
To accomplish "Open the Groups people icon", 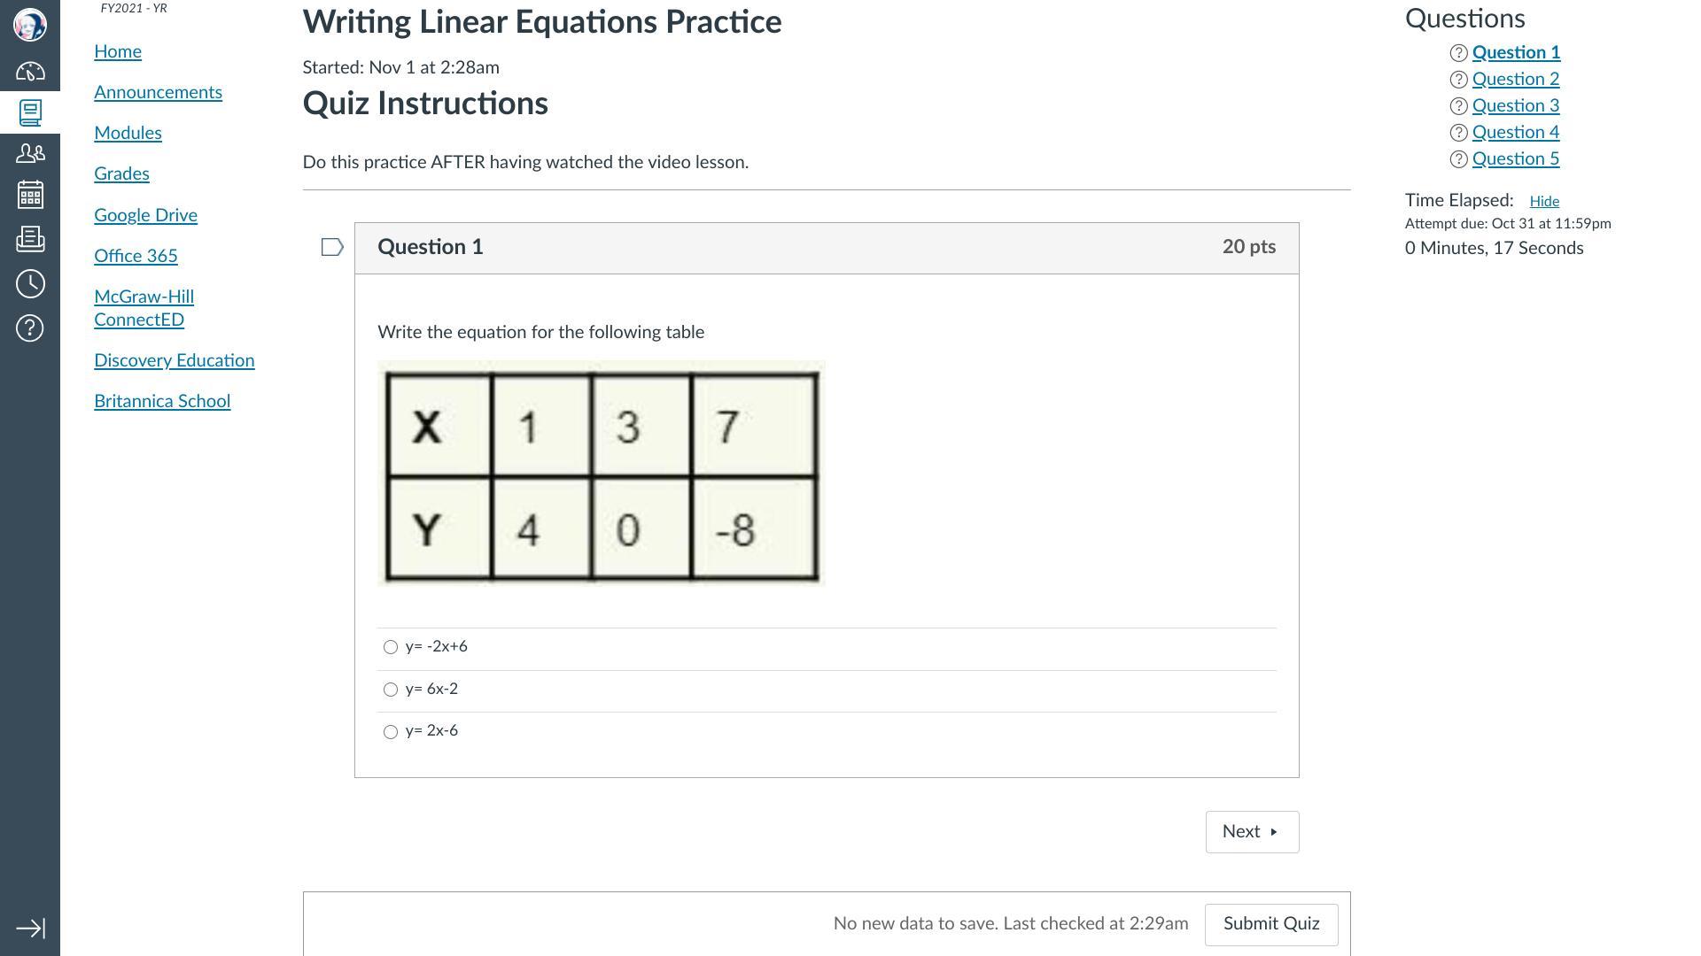I will pos(30,153).
